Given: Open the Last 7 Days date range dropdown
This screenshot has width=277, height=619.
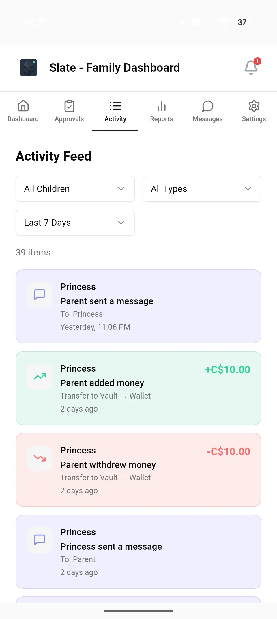Looking at the screenshot, I should 75,223.
